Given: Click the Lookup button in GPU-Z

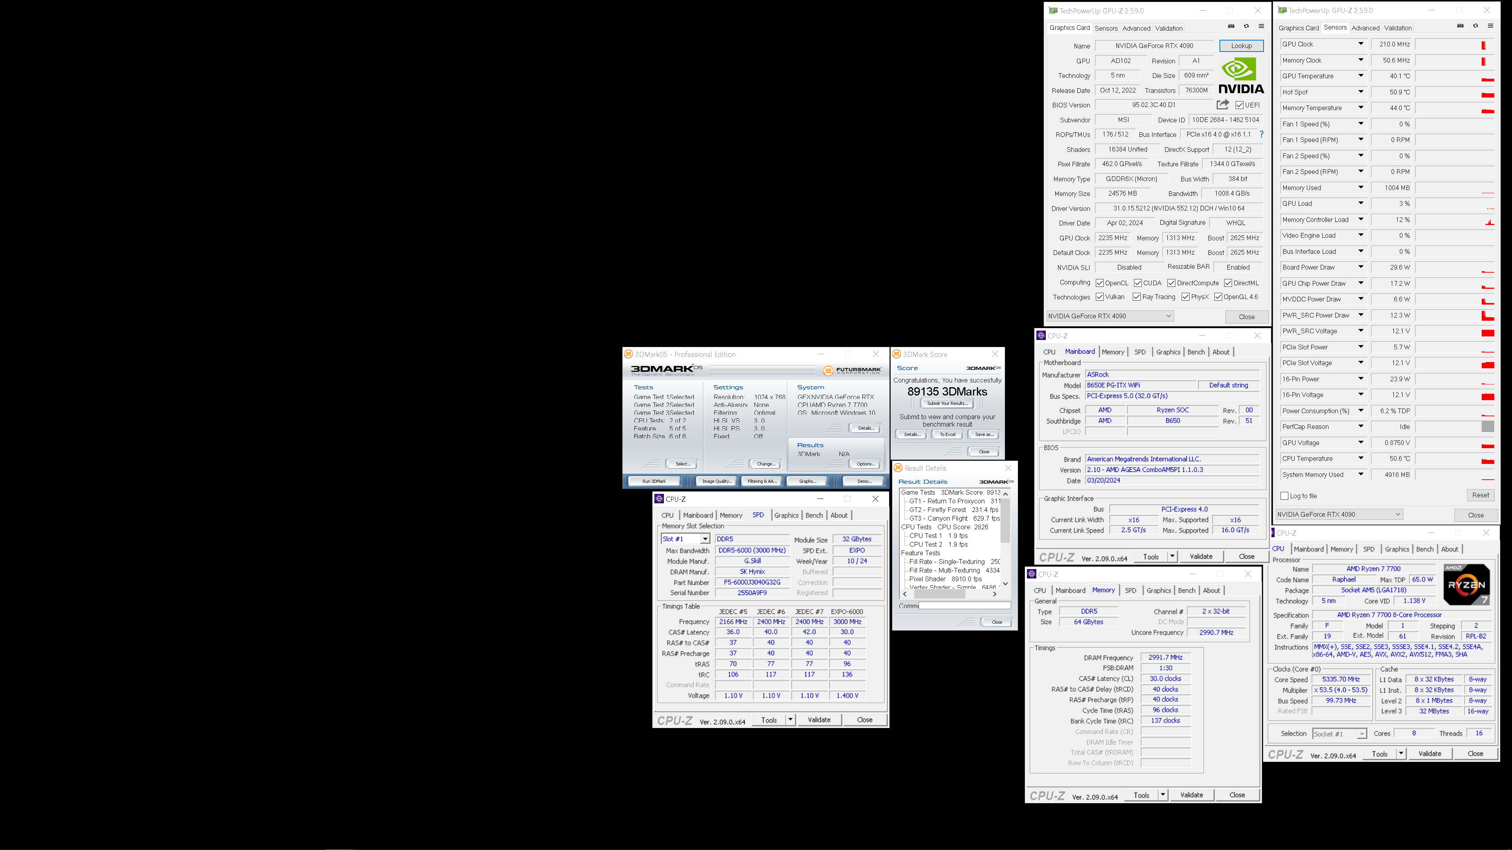Looking at the screenshot, I should pos(1241,45).
